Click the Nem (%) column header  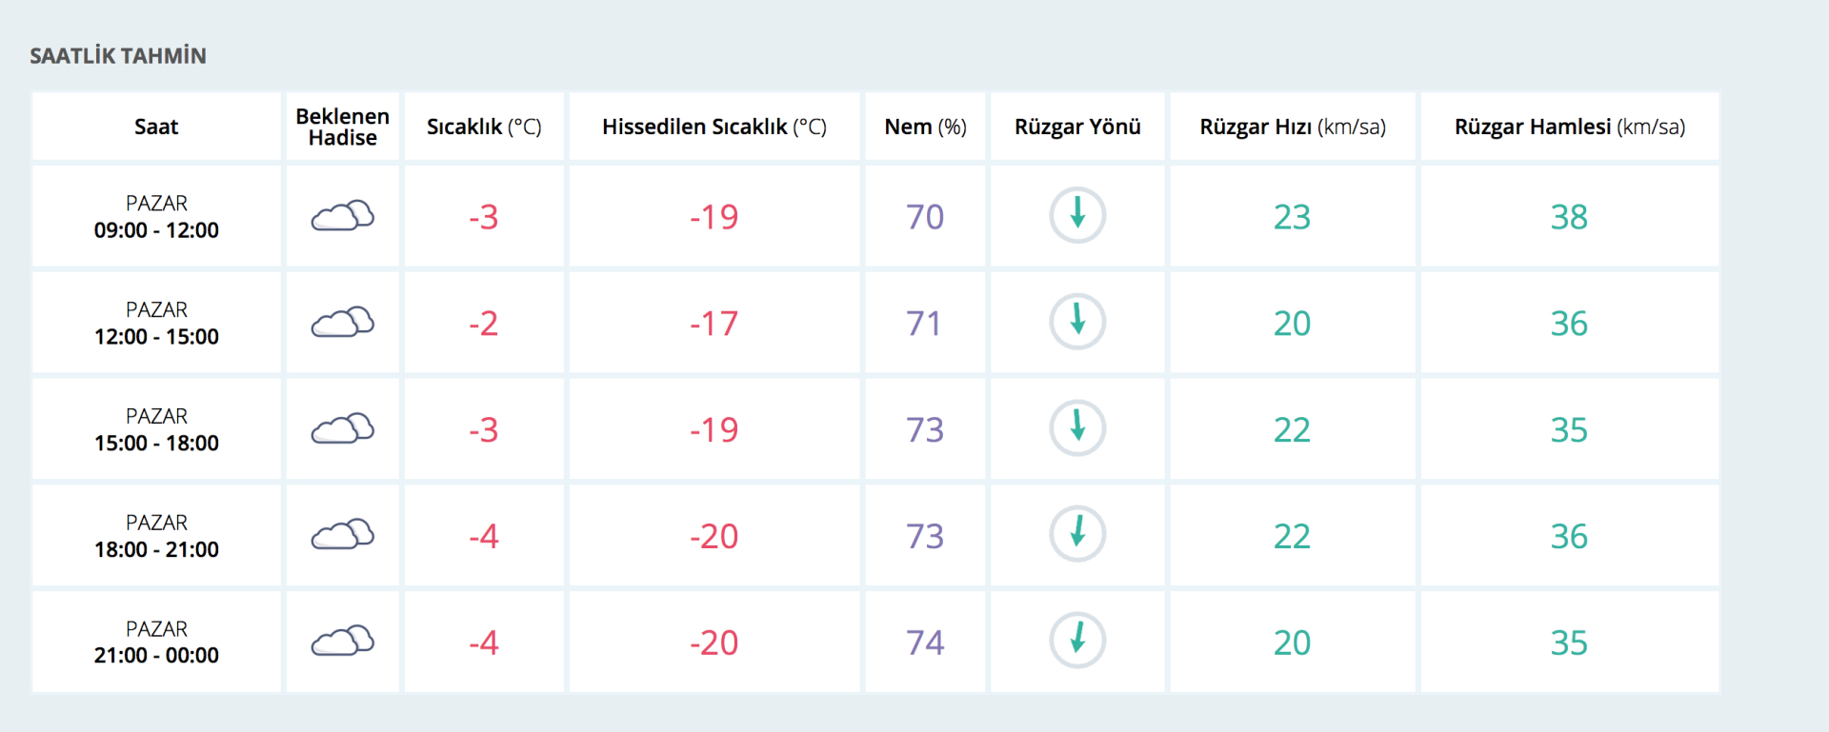(925, 127)
